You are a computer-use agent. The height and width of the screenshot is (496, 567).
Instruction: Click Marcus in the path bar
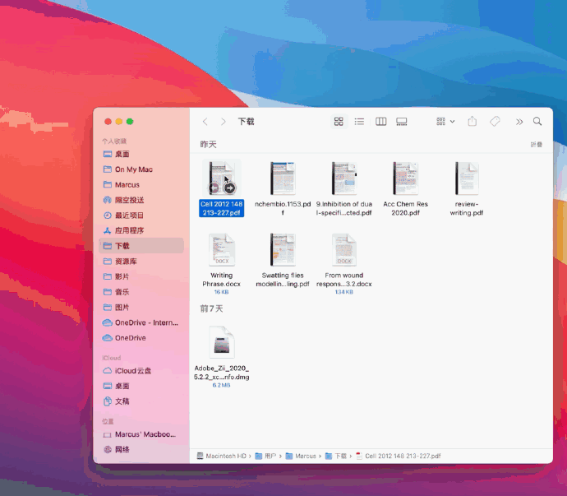301,457
